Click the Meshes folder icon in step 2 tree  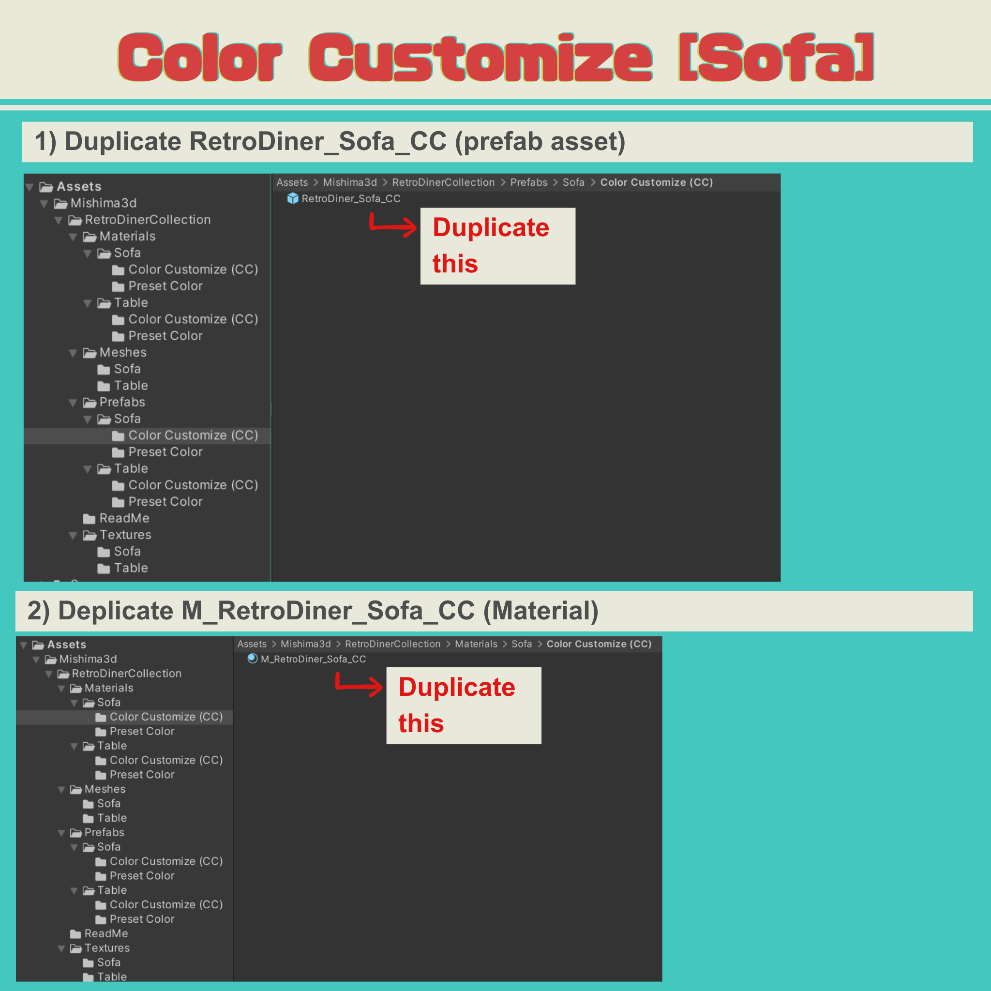[76, 789]
